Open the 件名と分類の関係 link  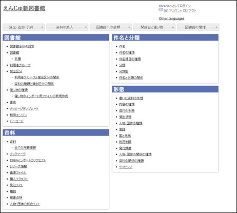131,78
